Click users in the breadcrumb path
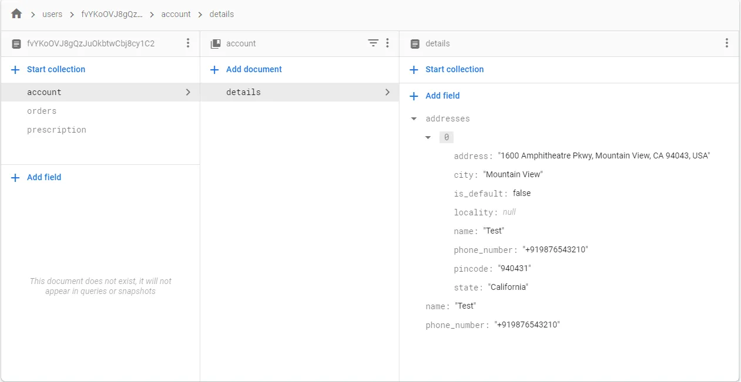Viewport: 741px width, 382px height. pos(52,14)
